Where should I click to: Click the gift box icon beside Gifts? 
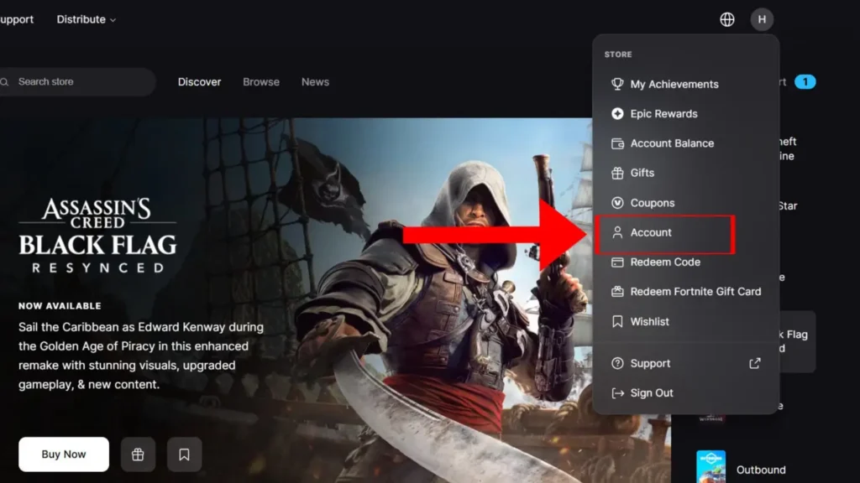click(617, 173)
